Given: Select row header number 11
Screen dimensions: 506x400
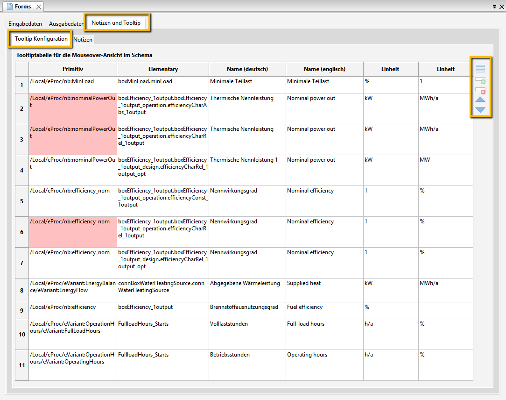Looking at the screenshot, I should tap(22, 365).
